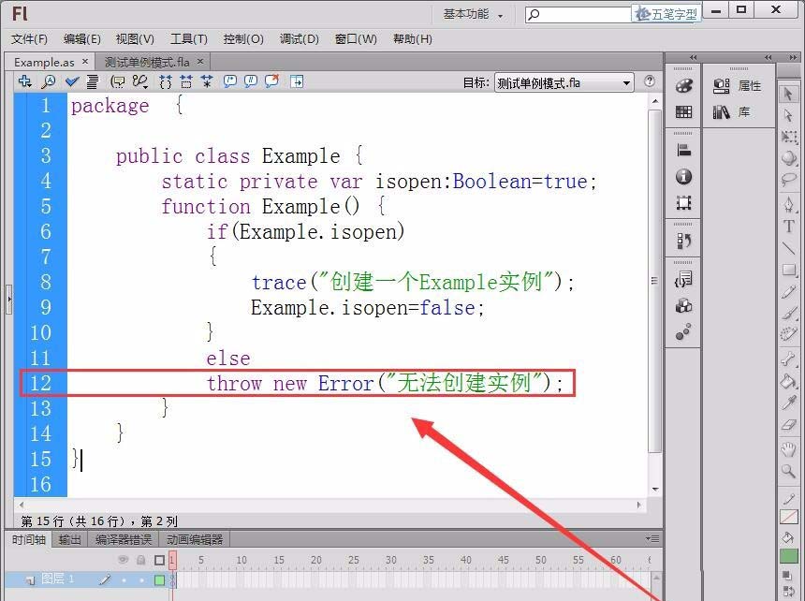Open the Find and Replace icon in script toolbar

point(49,81)
